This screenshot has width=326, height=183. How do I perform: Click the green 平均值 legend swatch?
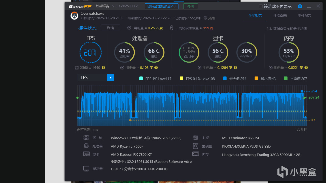click(286, 79)
